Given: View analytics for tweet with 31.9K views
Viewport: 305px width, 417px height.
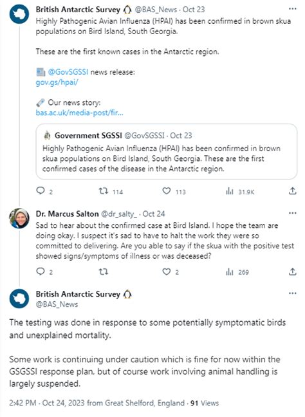Looking at the screenshot, I should [x=230, y=191].
